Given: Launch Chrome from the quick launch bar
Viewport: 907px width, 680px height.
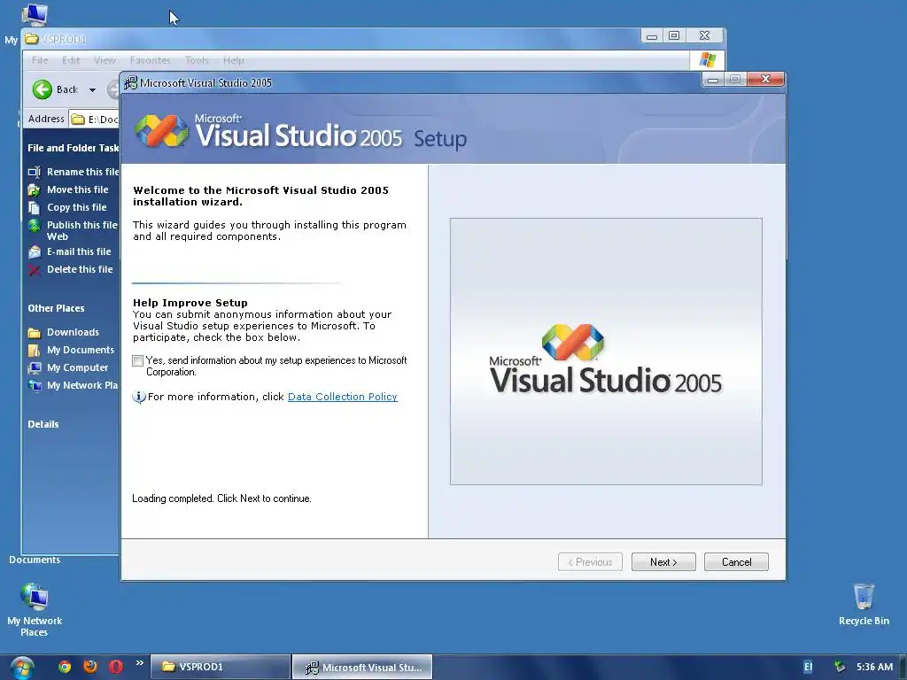Looking at the screenshot, I should pyautogui.click(x=65, y=667).
